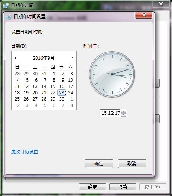Decrease time with the down spinner arrow
Viewport: 172px width, 196px height.
pyautogui.click(x=124, y=115)
